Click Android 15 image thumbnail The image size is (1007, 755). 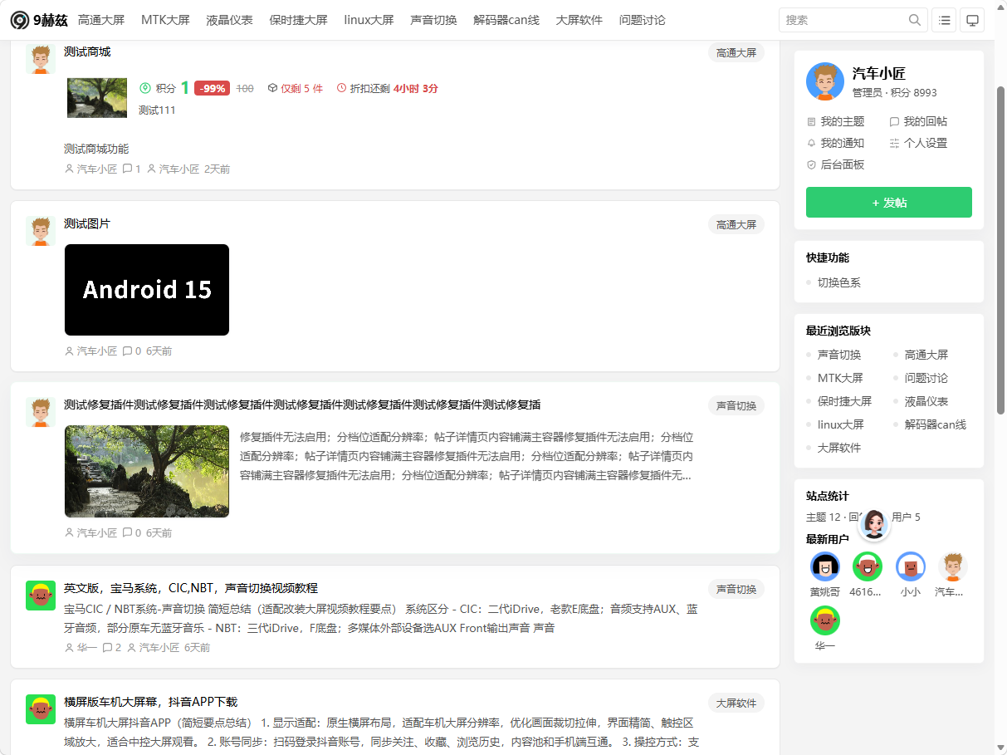[x=147, y=290]
